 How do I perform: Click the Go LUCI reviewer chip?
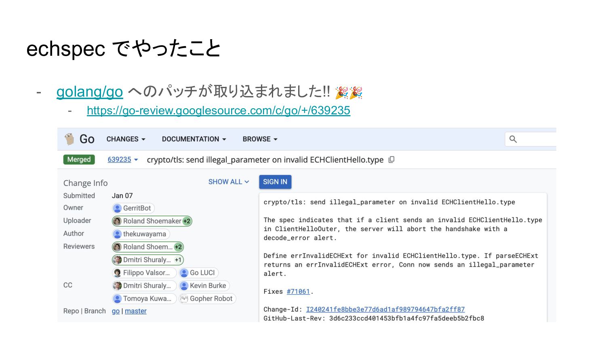pos(198,273)
